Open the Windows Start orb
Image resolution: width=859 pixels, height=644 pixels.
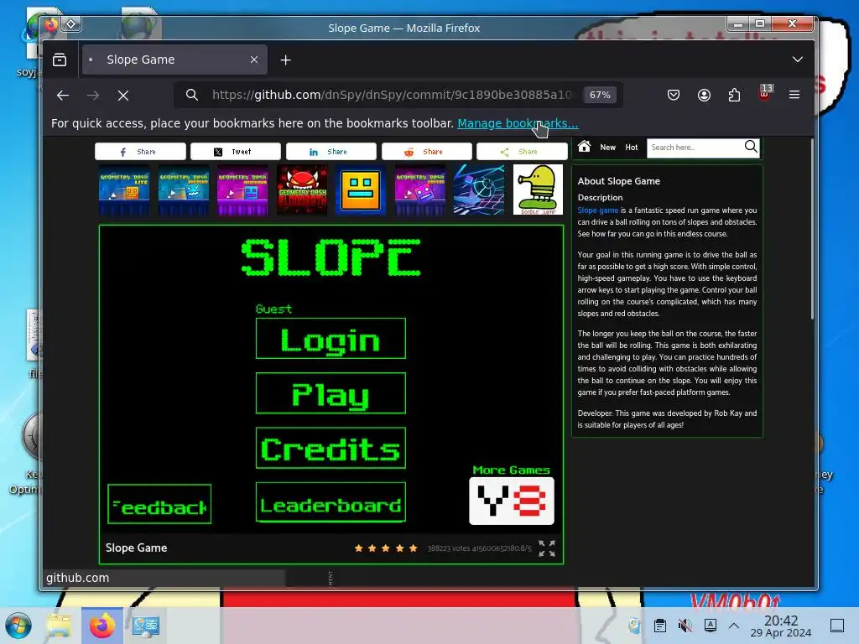click(x=18, y=626)
